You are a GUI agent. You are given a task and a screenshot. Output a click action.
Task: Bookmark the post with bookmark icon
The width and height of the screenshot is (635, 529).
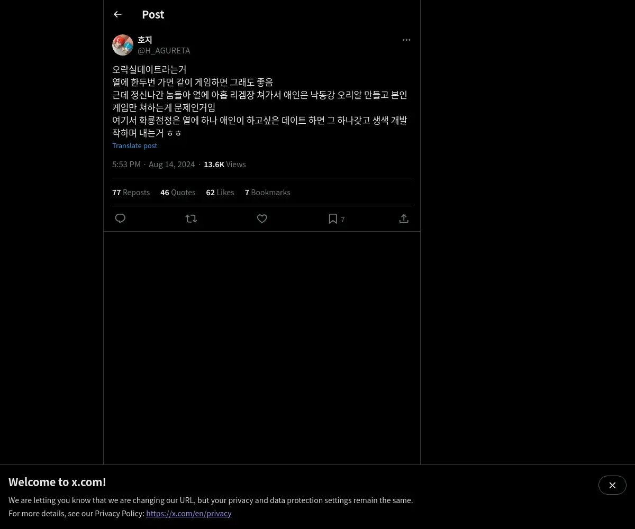(x=333, y=218)
